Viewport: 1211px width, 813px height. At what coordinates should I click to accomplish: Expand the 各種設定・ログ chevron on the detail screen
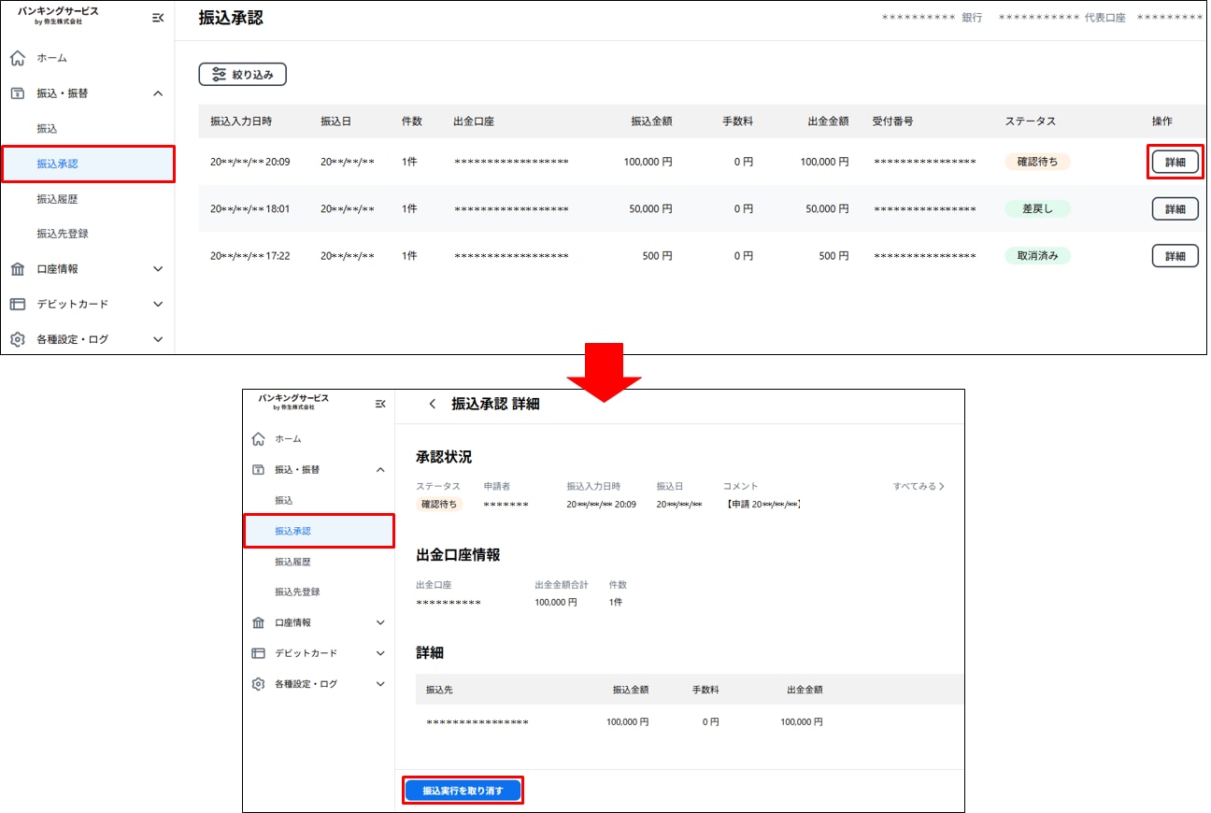pos(380,684)
